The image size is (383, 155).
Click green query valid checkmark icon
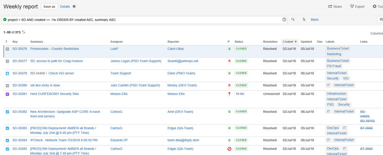point(5,20)
